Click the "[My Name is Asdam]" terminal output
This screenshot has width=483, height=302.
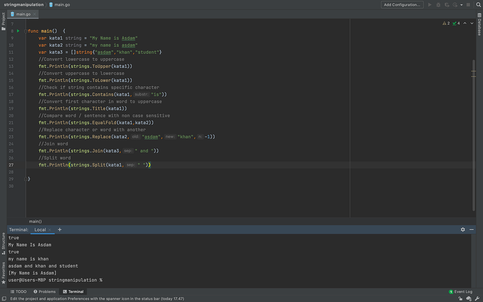pyautogui.click(x=32, y=273)
